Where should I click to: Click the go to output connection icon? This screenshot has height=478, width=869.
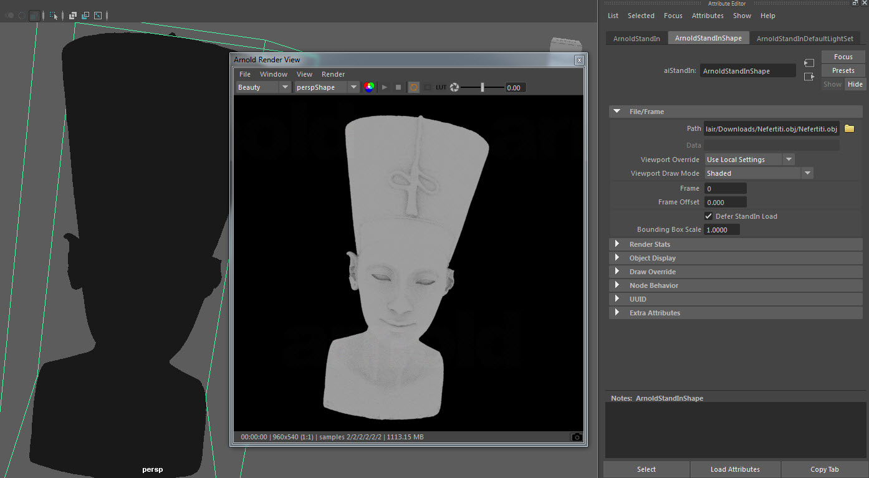click(809, 77)
